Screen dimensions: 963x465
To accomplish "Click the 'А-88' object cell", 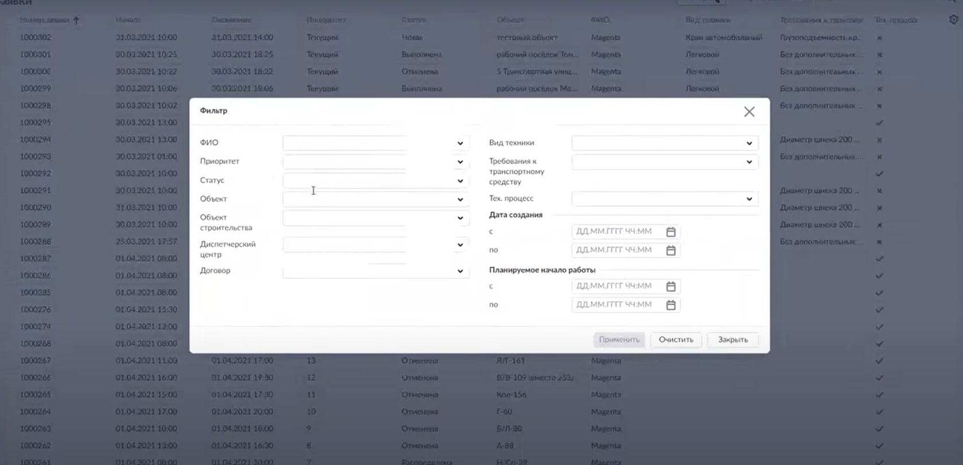I will pyautogui.click(x=505, y=446).
